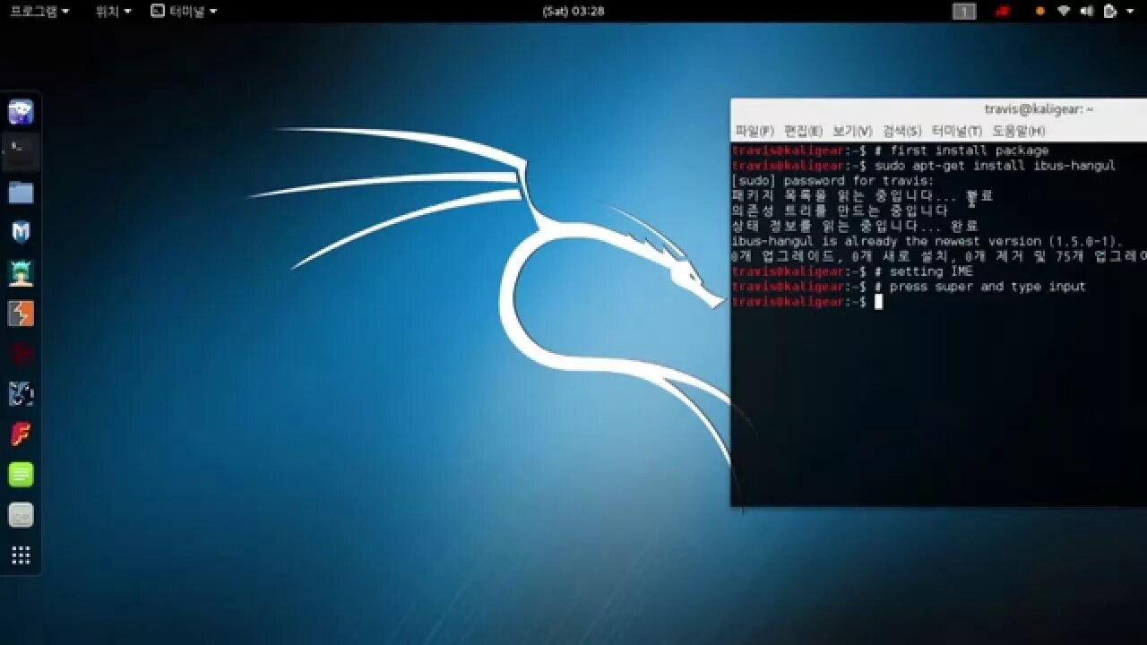Screen dimensions: 1147x645
Task: Expand the system menu arrow in top bar
Action: 1132,12
